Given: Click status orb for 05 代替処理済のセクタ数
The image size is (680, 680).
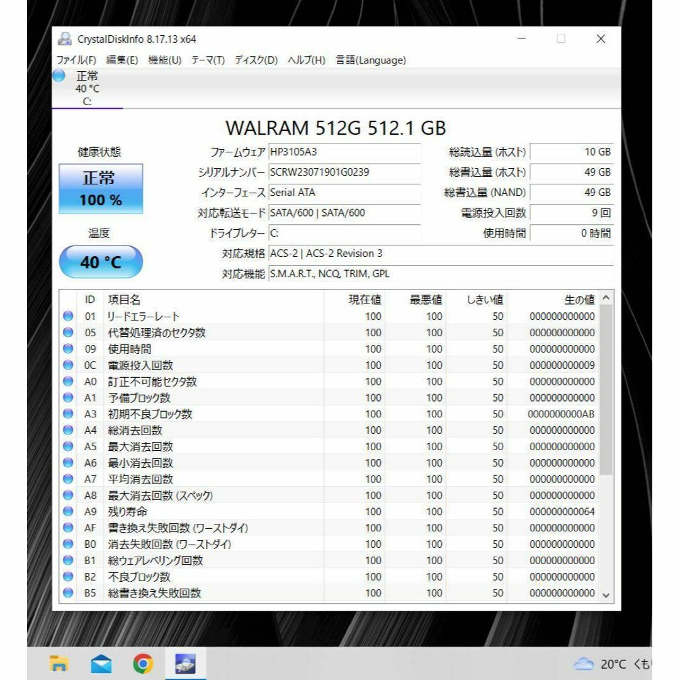Looking at the screenshot, I should [68, 332].
